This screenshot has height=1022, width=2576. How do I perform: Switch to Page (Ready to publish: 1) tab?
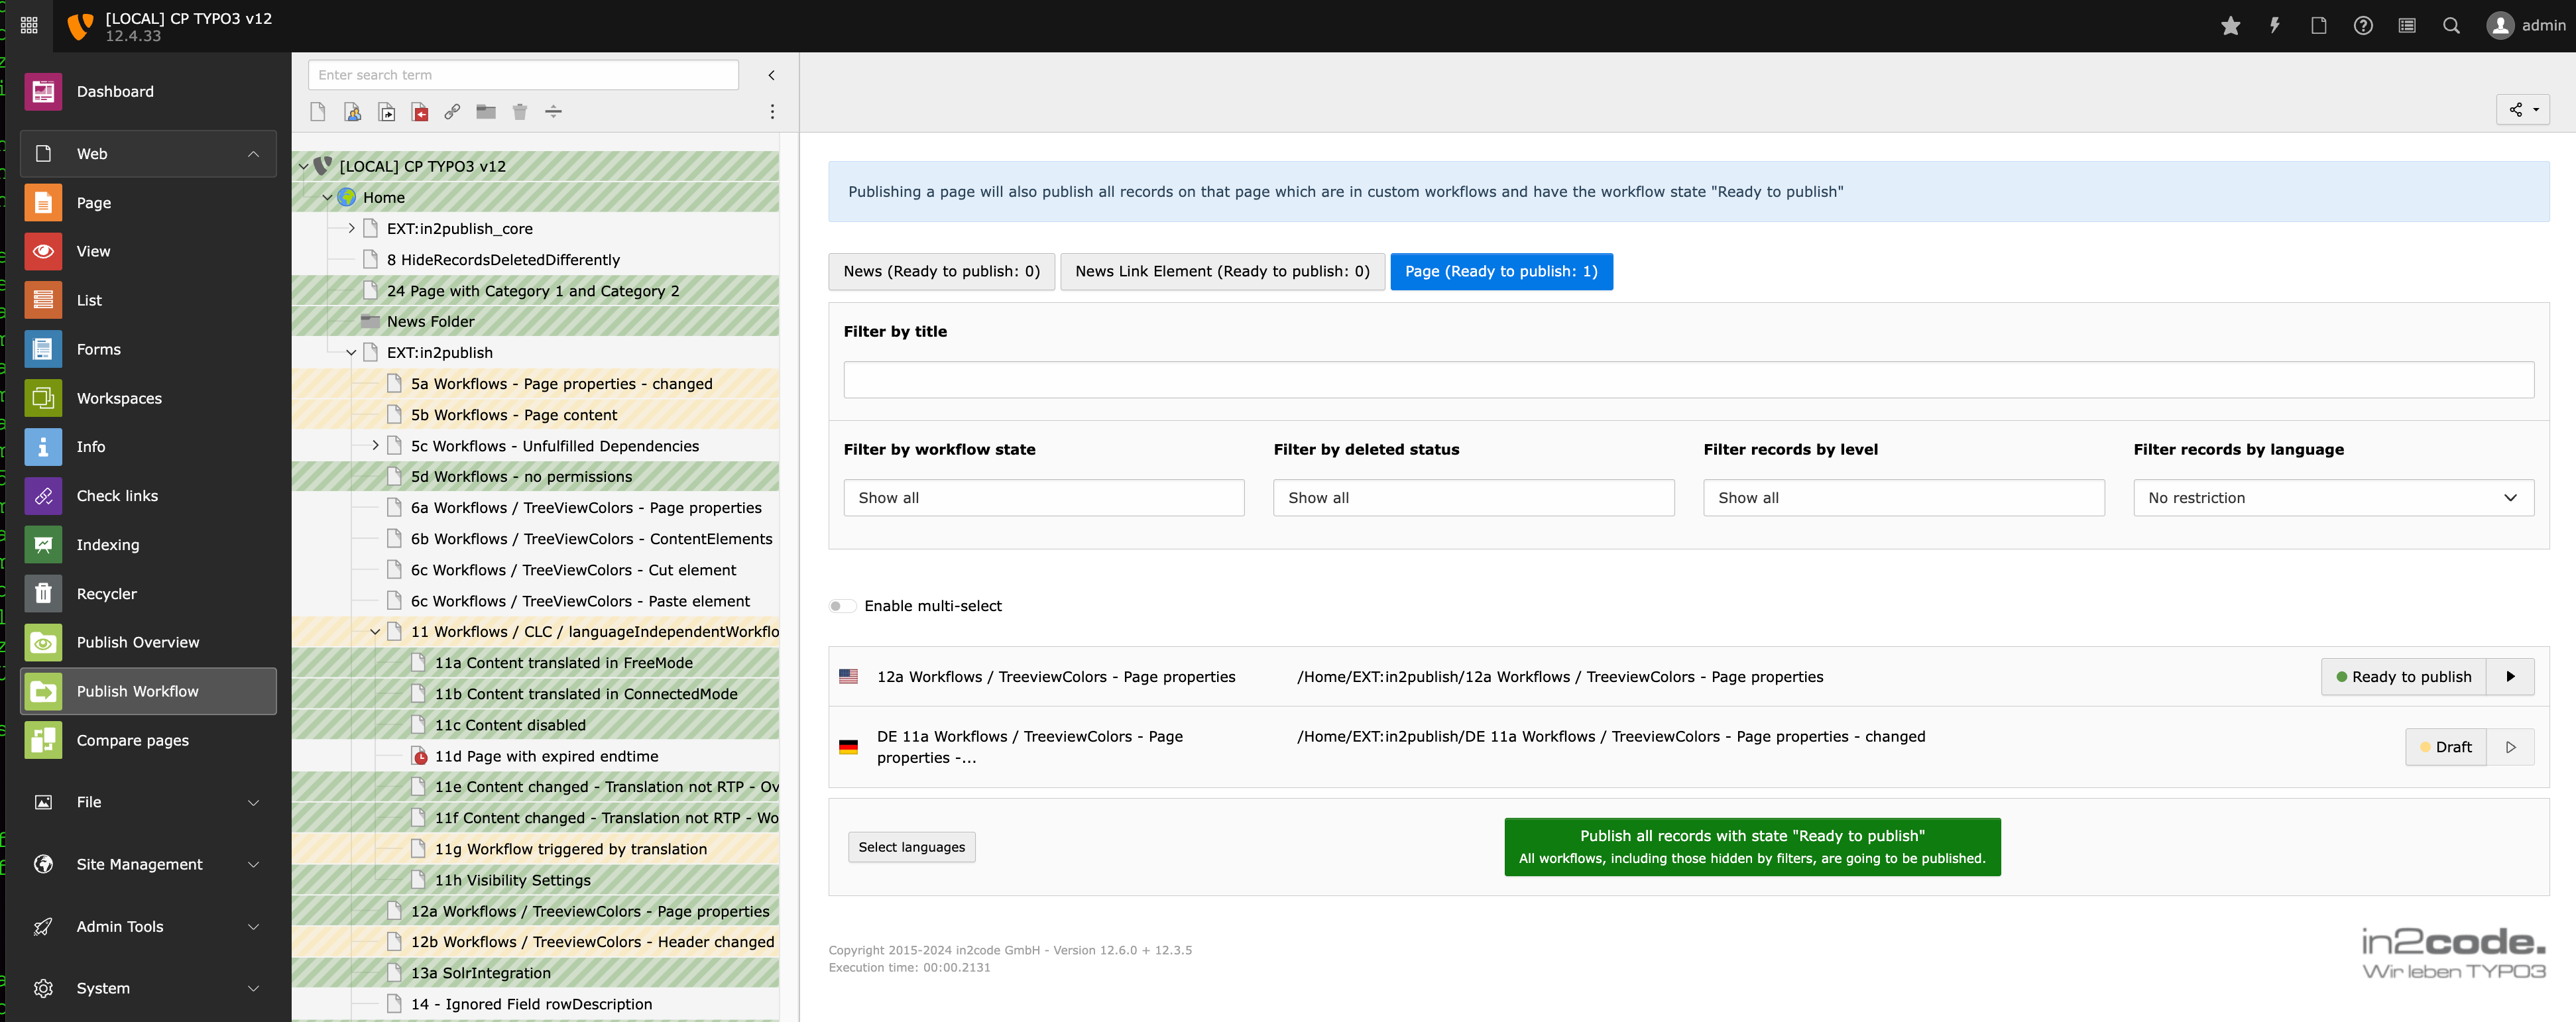(1501, 272)
